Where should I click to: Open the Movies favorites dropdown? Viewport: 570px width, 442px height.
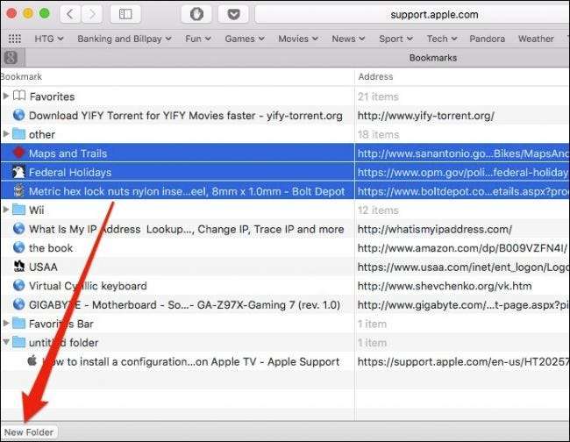click(298, 39)
